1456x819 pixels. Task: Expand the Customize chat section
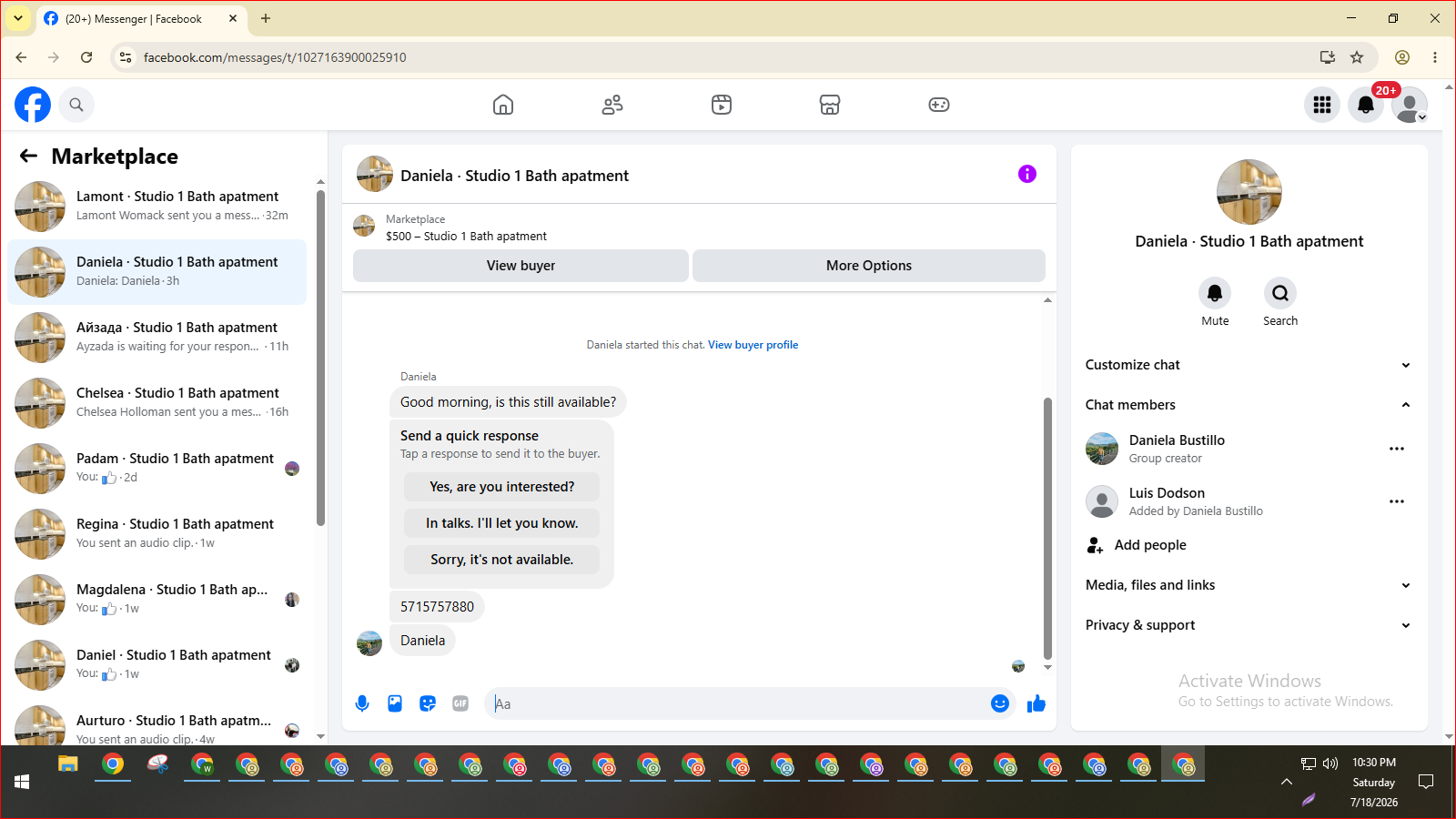(x=1249, y=365)
